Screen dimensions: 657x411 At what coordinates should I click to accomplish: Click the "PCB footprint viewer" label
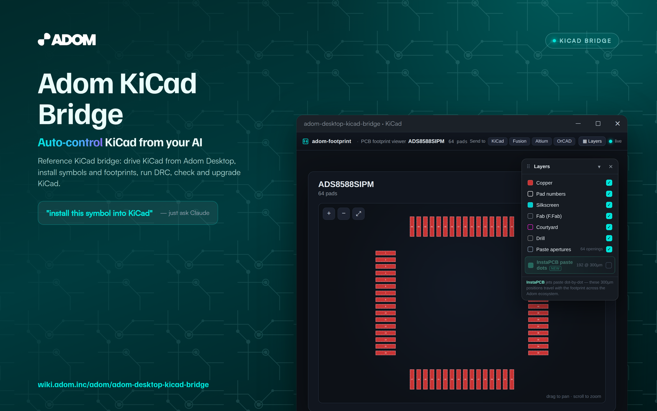click(x=383, y=141)
